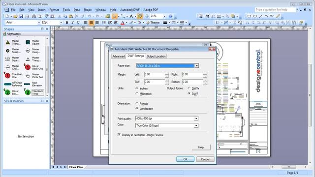315x177 pixels.
Task: Toggle Bold formatting
Action: point(67,23)
